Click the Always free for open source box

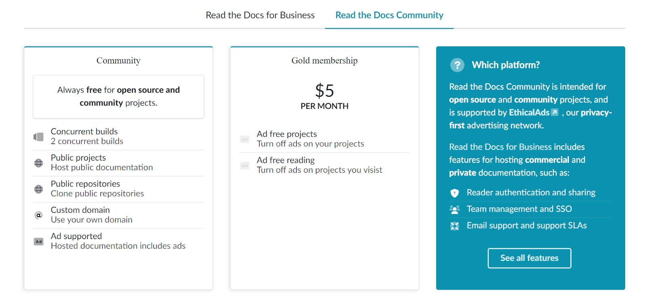coord(118,97)
